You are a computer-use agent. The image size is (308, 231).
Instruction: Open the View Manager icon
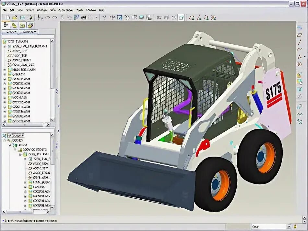[149, 17]
